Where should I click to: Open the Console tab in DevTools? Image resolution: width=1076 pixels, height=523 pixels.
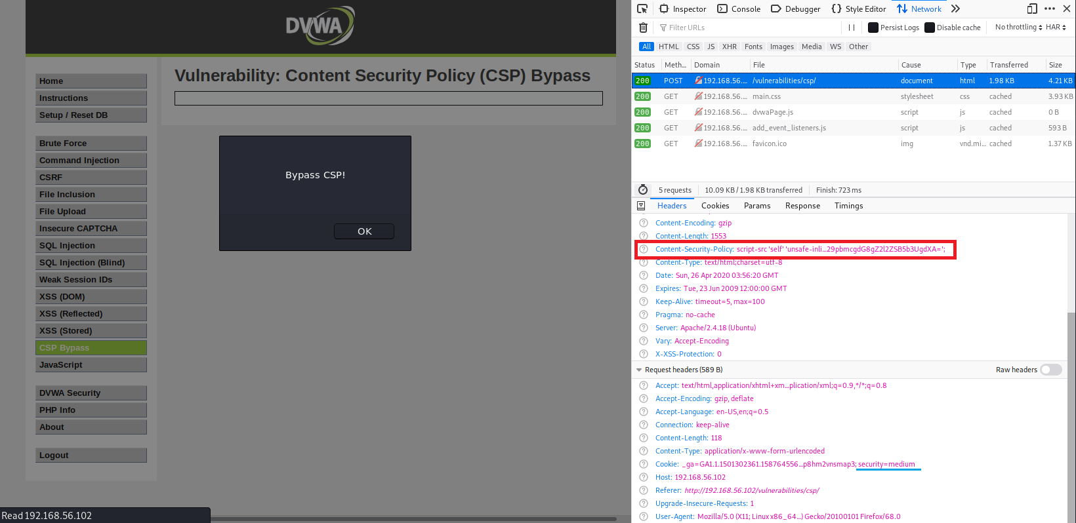click(739, 9)
